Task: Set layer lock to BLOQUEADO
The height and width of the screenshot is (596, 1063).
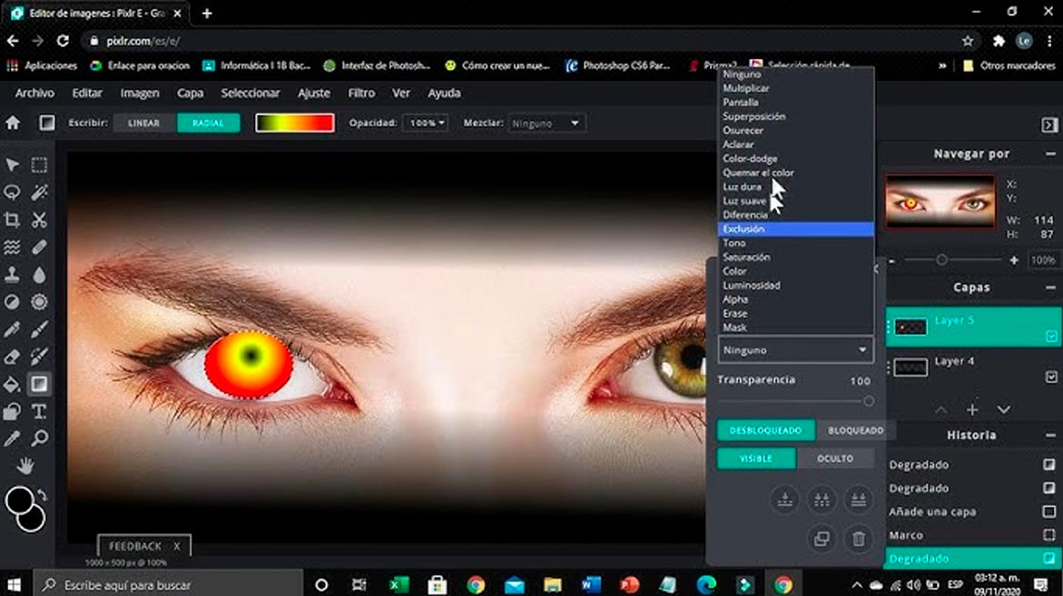Action: pos(854,429)
